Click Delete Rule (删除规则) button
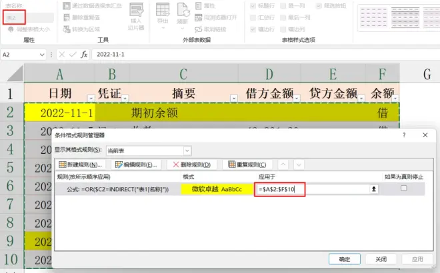The width and height of the screenshot is (440, 273). pyautogui.click(x=191, y=164)
